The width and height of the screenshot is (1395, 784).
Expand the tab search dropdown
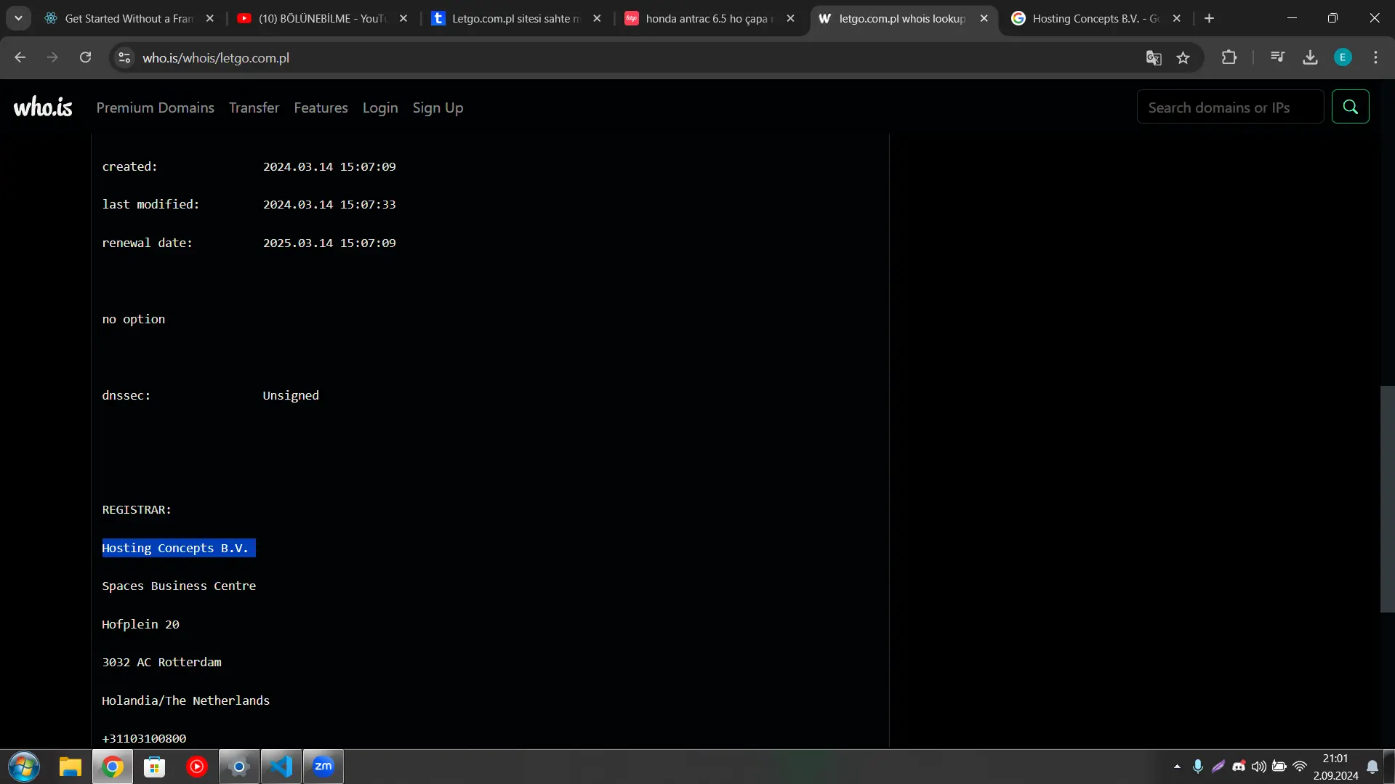tap(18, 18)
